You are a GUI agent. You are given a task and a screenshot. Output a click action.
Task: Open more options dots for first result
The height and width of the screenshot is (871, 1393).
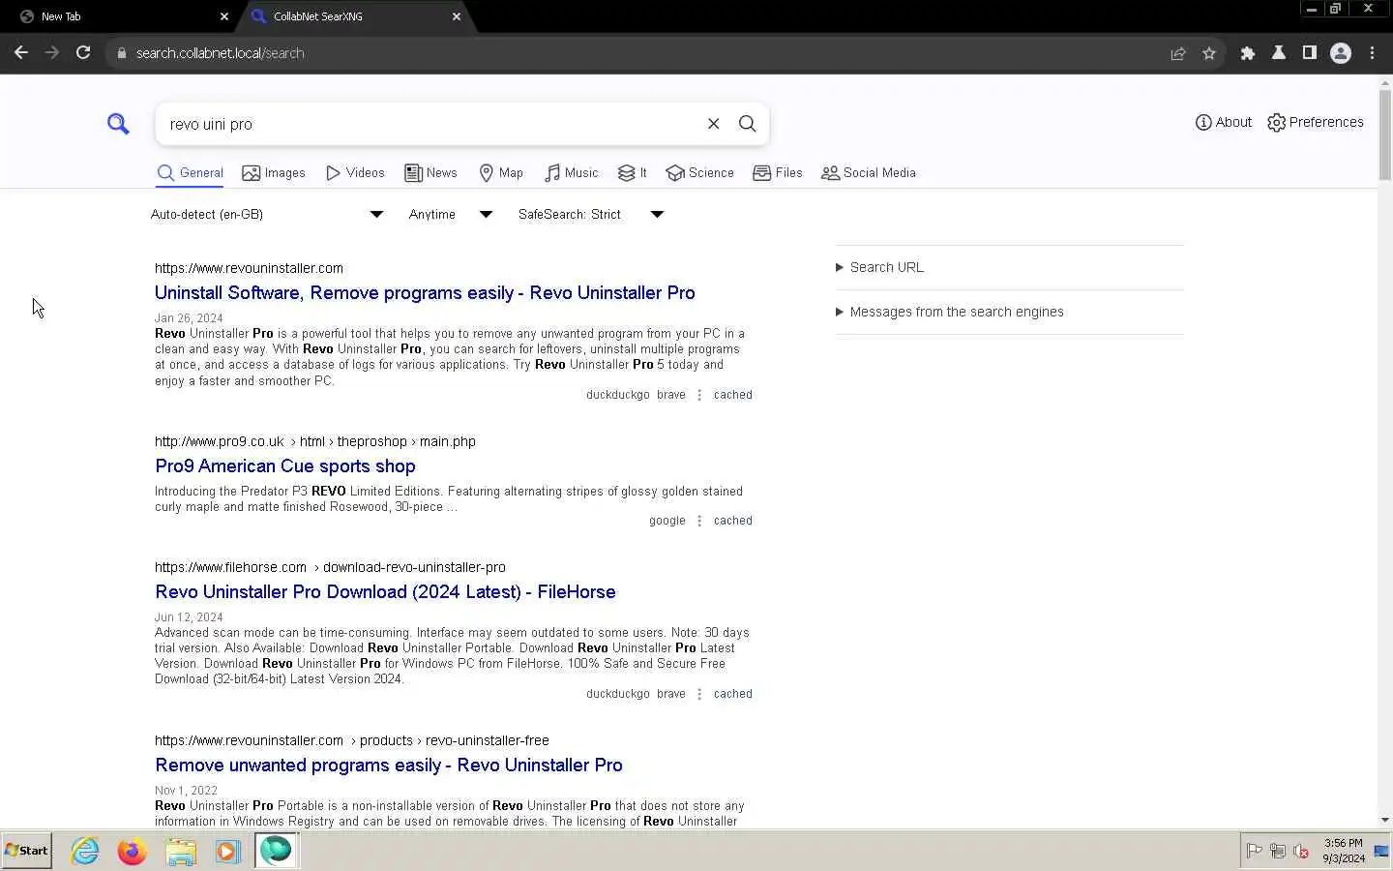point(699,395)
